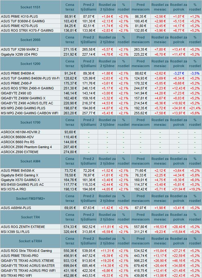Click the 69,05 € current price
This screenshot has height=278, width=202.
pyautogui.click(x=70, y=208)
